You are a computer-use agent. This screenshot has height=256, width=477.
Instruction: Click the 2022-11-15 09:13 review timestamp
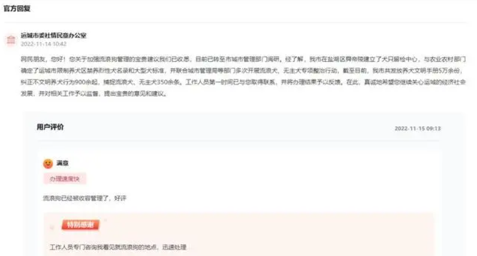coord(418,129)
